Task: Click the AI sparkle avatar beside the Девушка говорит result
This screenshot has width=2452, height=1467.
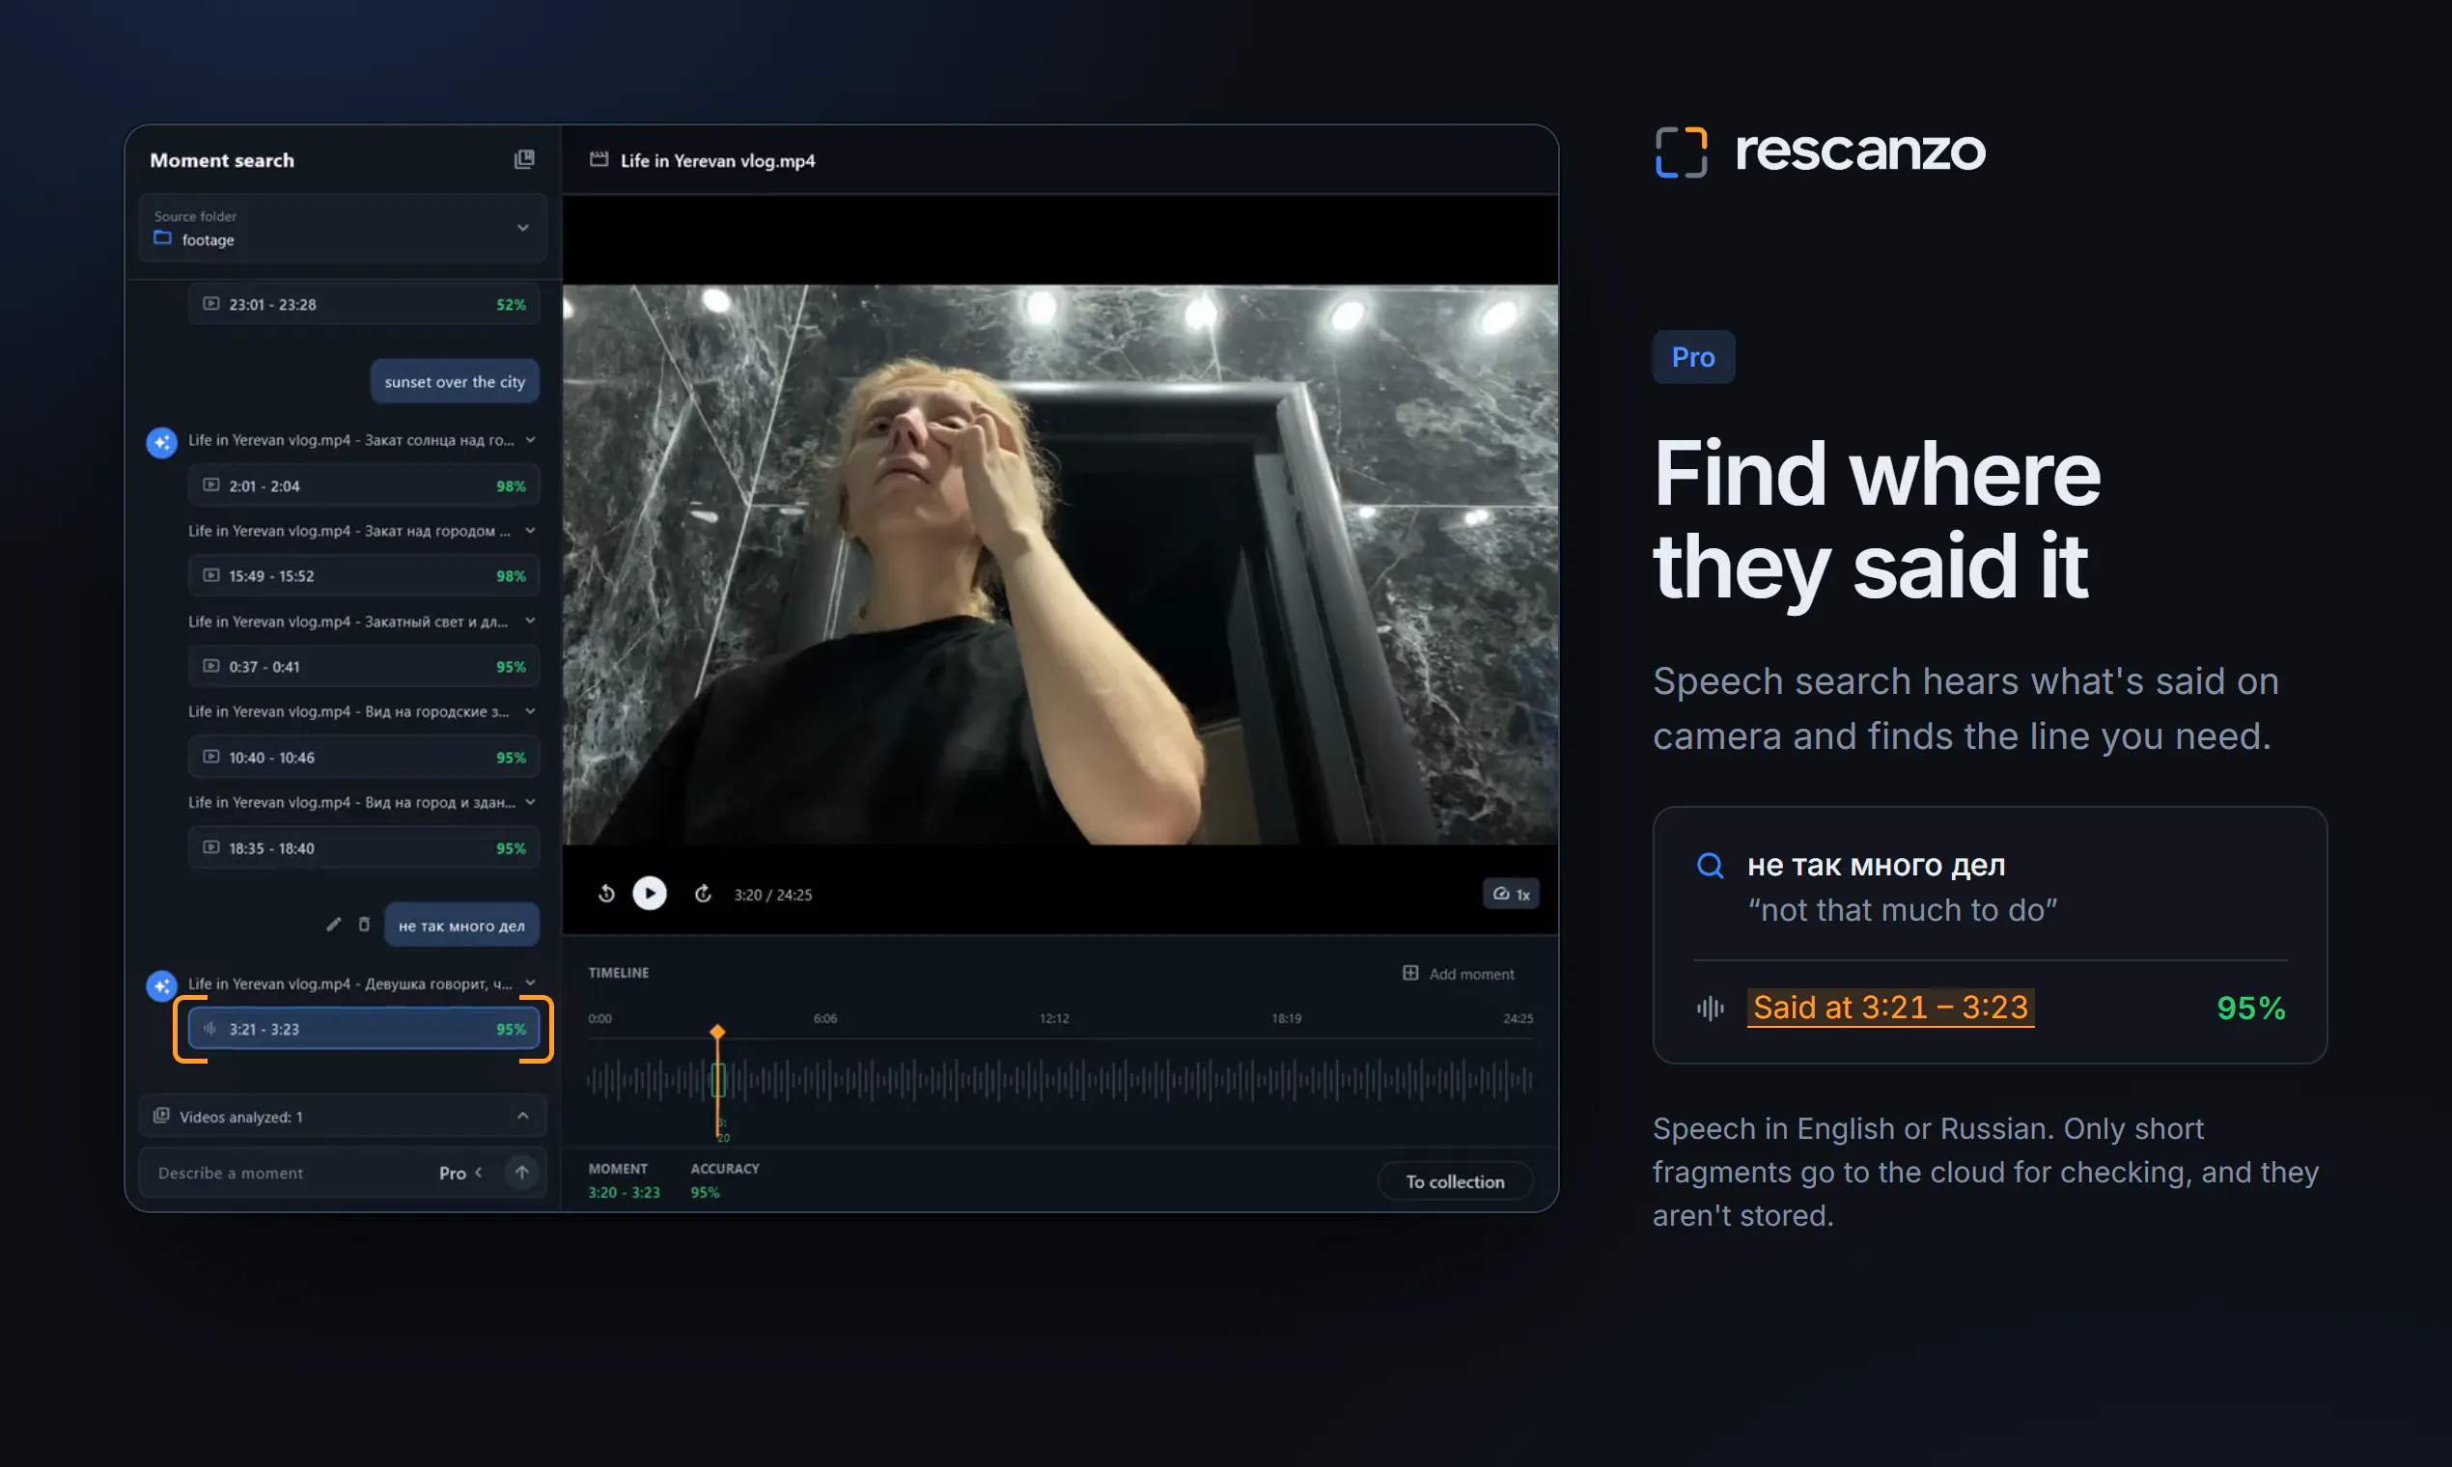Action: click(162, 985)
